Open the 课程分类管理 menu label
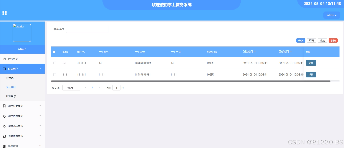Image resolution: width=344 pixels, height=148 pixels. pos(16,106)
